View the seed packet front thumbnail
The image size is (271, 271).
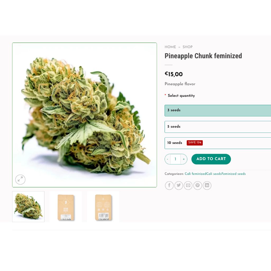point(66,206)
